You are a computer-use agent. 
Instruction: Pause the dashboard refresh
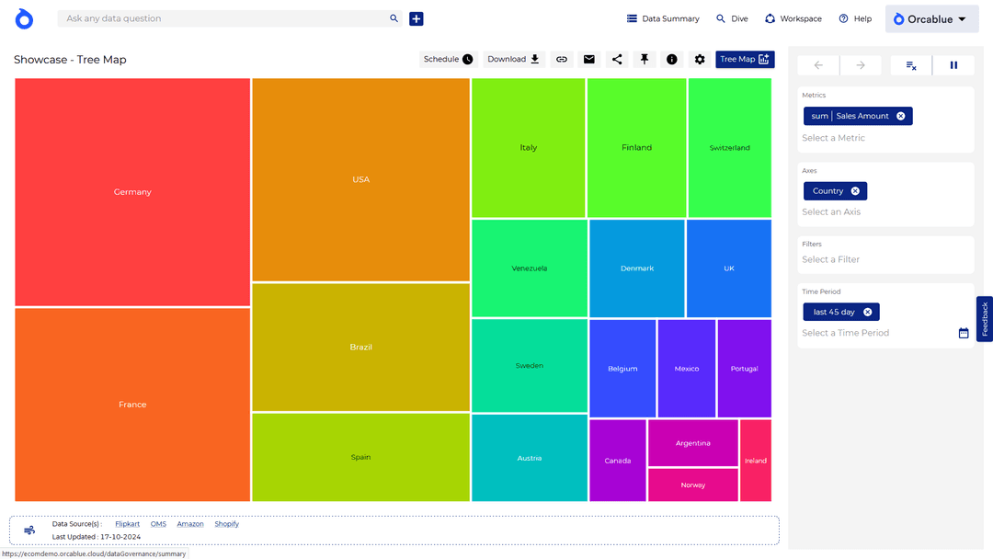click(953, 65)
